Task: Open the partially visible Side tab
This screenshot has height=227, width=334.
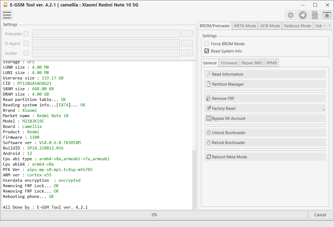Action: tap(318, 26)
